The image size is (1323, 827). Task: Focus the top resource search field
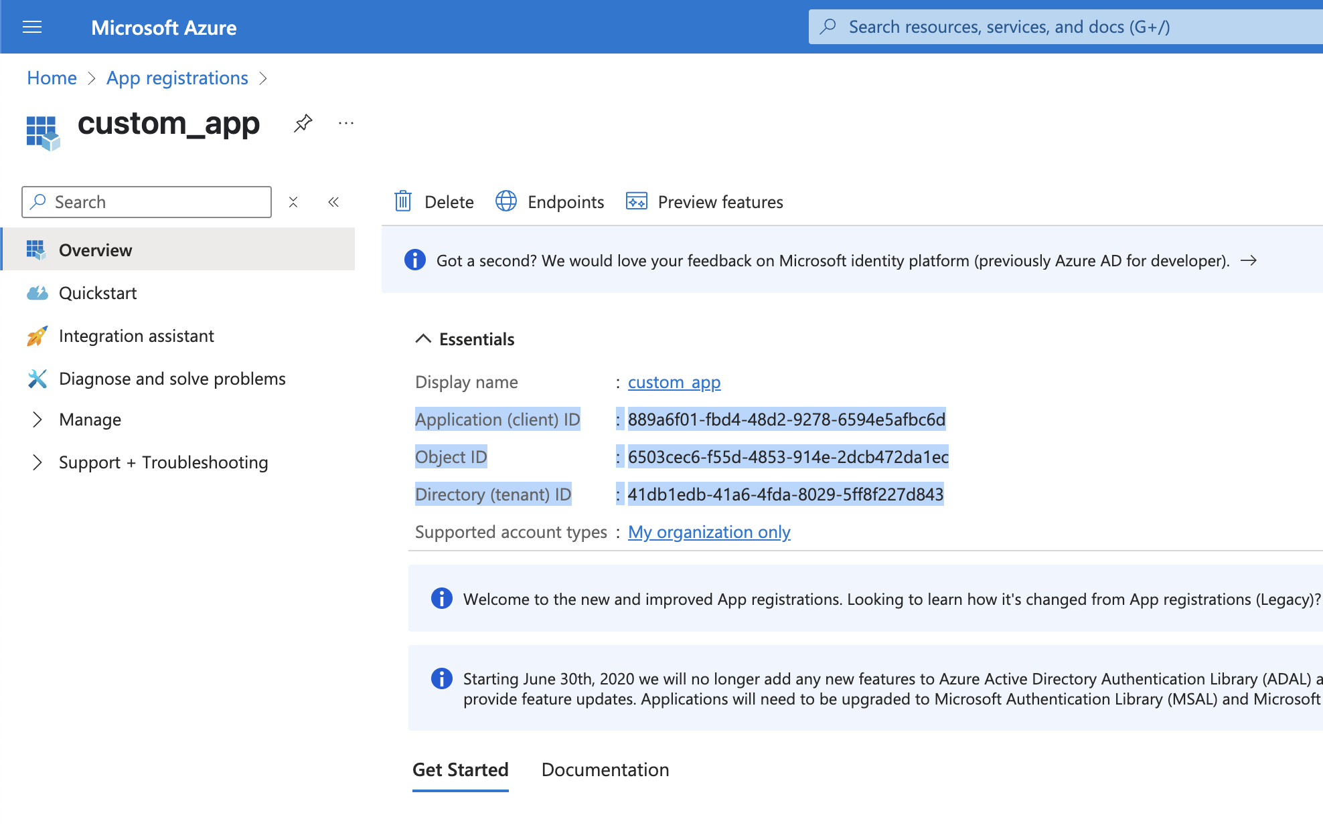coord(1066,27)
